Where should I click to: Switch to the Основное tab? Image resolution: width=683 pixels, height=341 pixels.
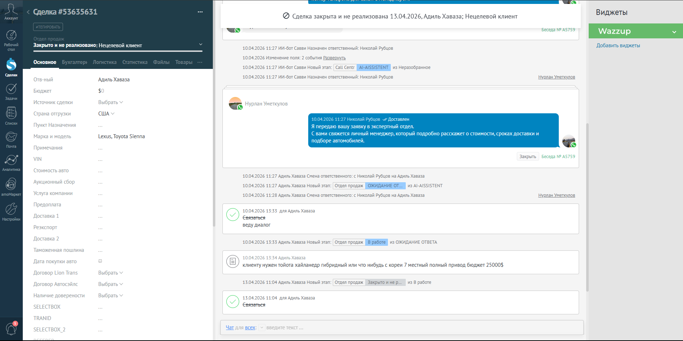(x=45, y=62)
